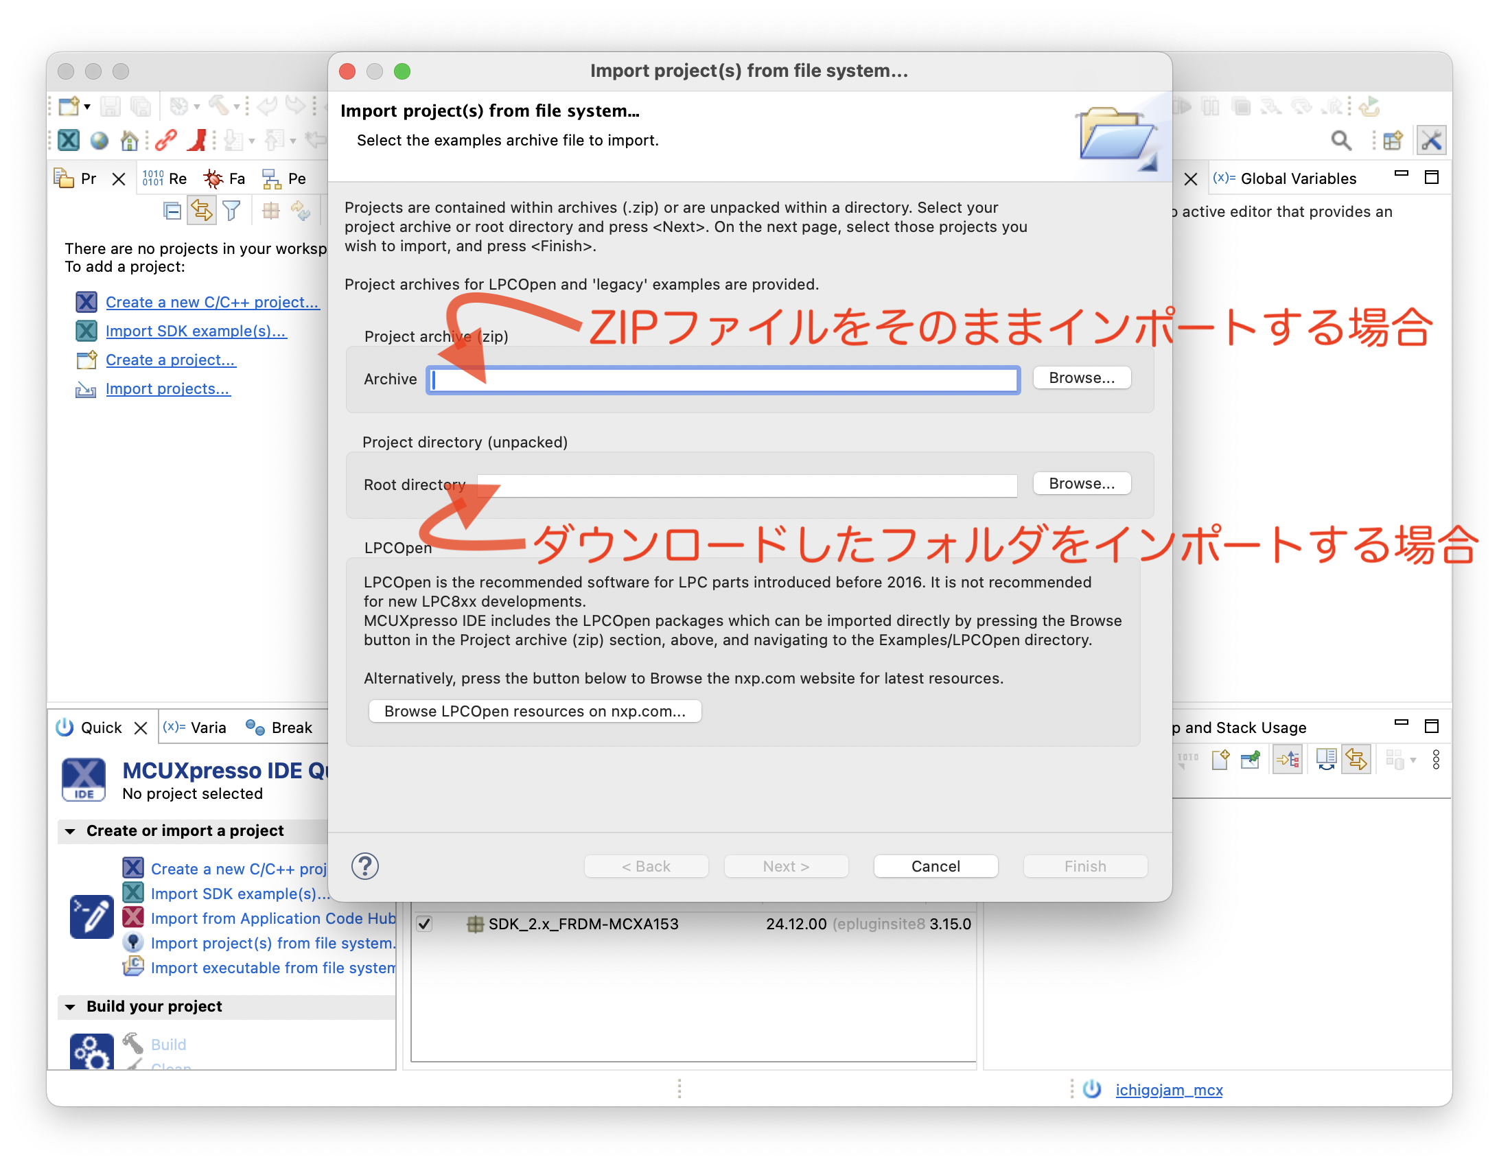This screenshot has width=1499, height=1164.
Task: Click the Open Perspective icon
Action: coord(1393,141)
